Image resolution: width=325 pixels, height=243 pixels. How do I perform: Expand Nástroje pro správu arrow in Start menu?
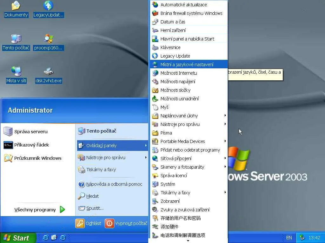[x=146, y=158]
